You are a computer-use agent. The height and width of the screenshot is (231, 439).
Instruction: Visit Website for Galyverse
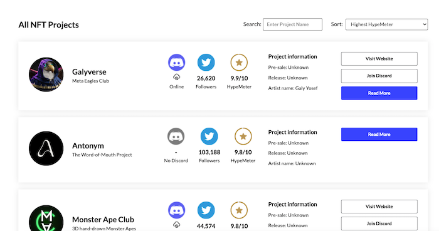[379, 59]
